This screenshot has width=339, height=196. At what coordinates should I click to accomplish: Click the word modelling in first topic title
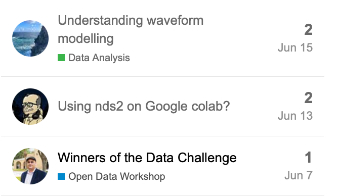86,38
